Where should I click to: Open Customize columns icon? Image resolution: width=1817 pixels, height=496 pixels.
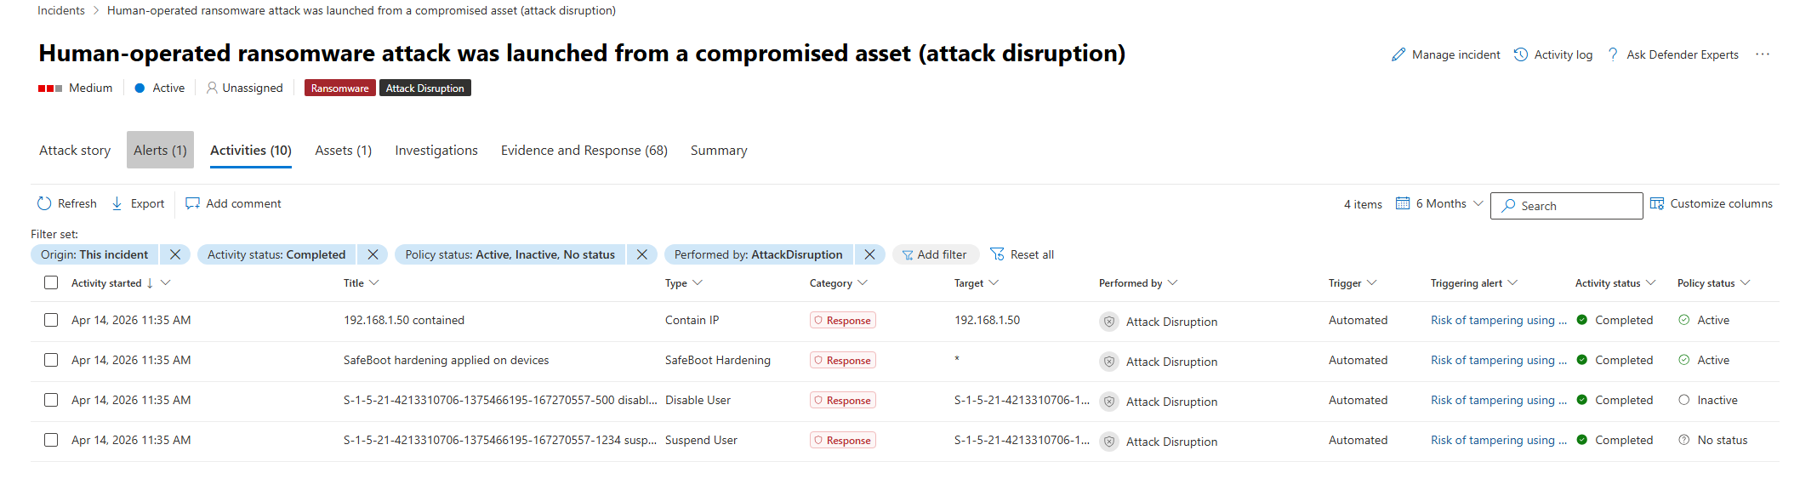click(1657, 203)
